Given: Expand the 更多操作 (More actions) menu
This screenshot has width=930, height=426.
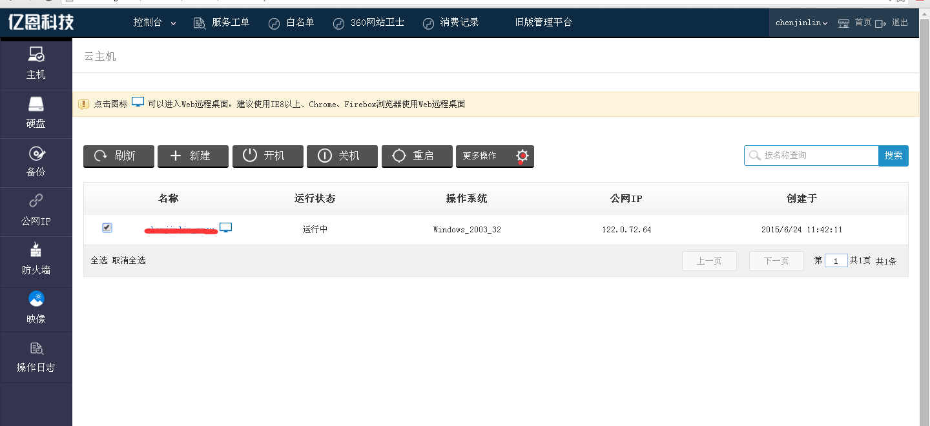Looking at the screenshot, I should pos(495,156).
